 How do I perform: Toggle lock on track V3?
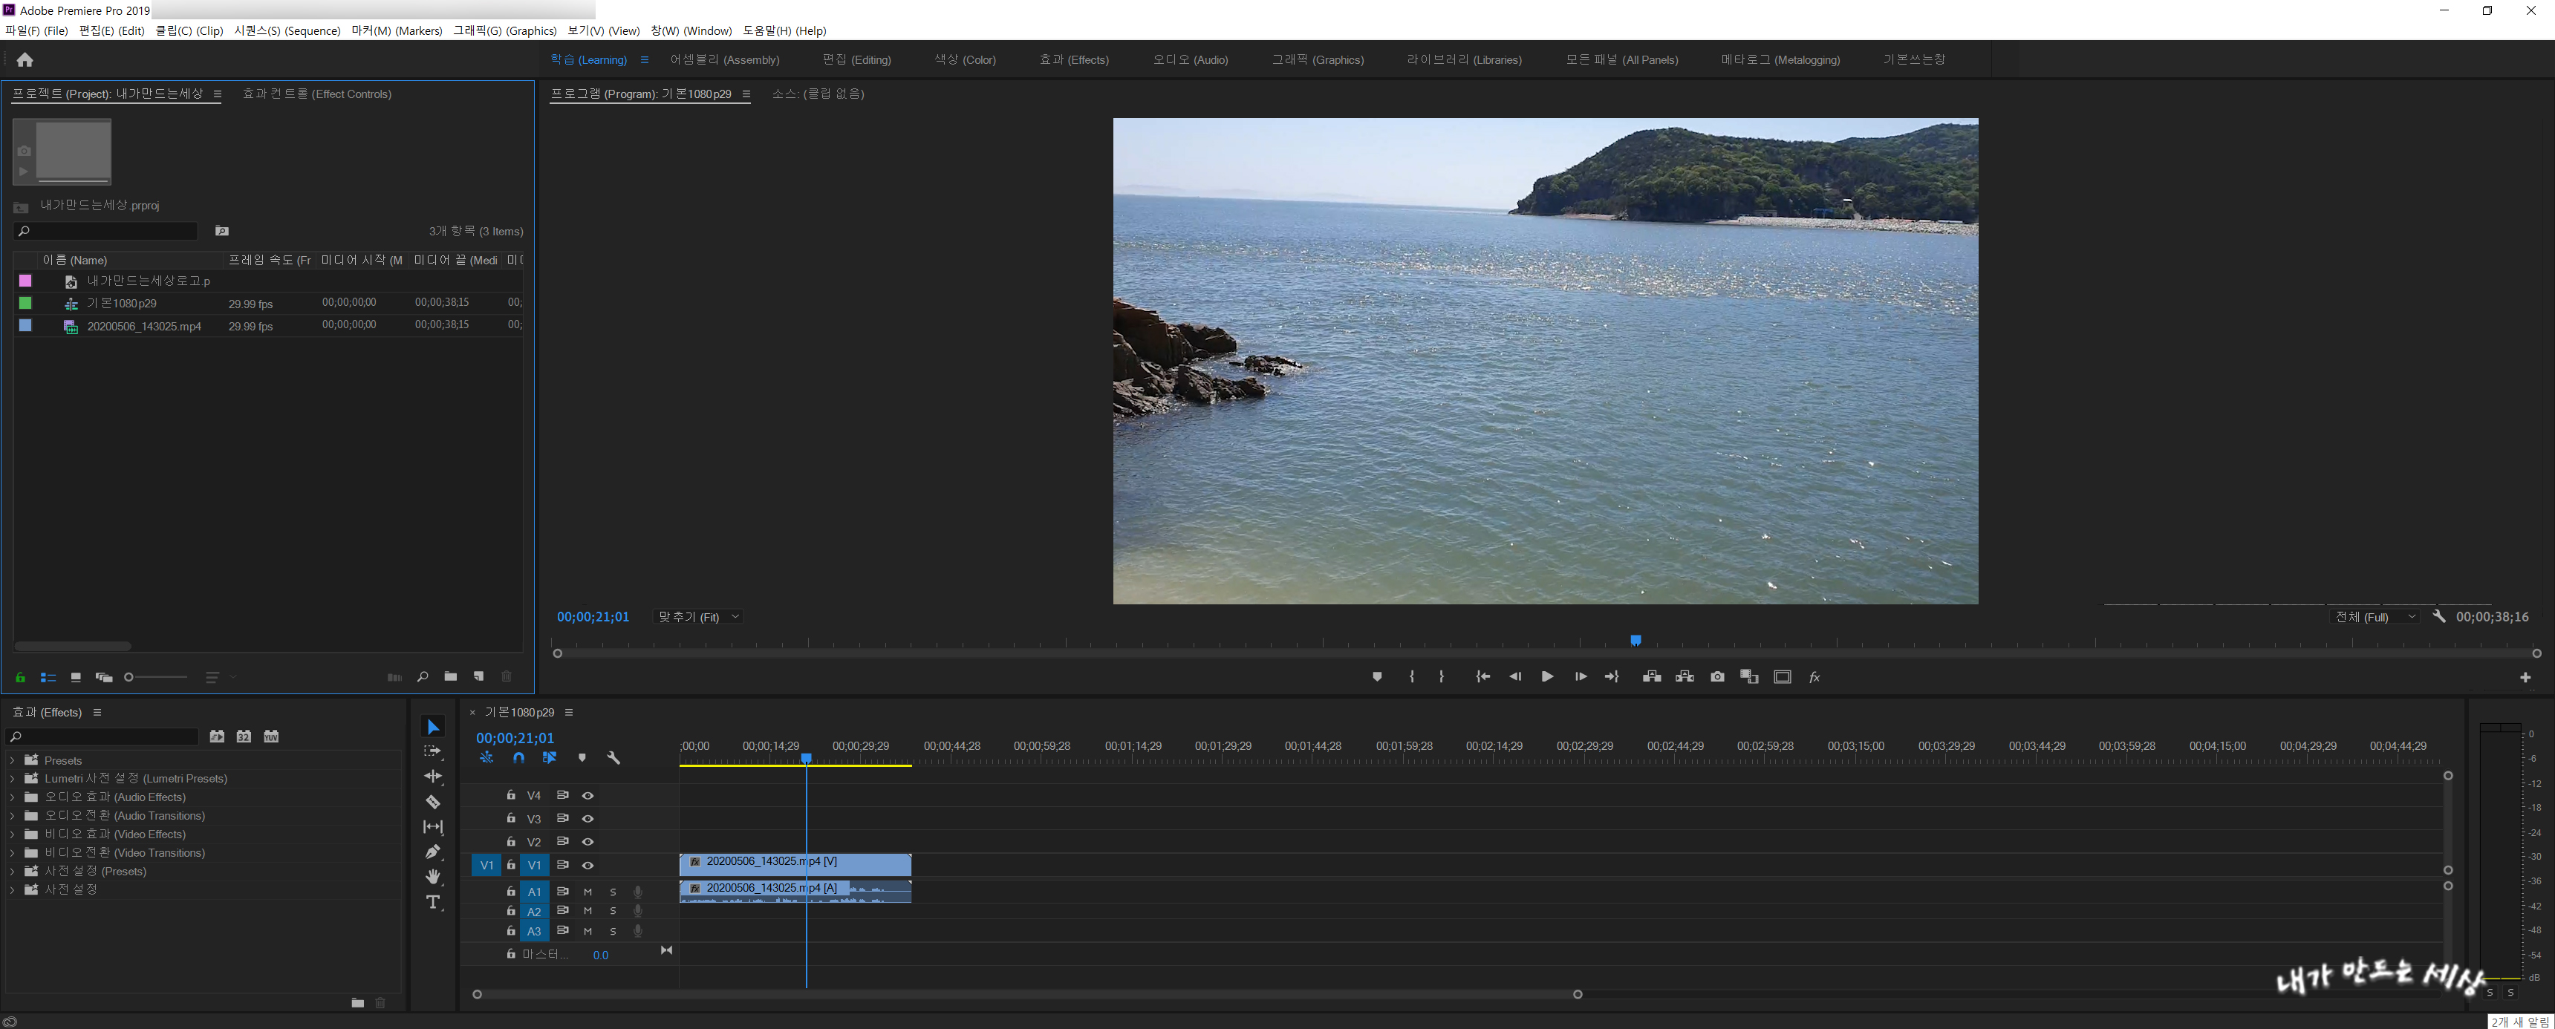click(x=511, y=819)
